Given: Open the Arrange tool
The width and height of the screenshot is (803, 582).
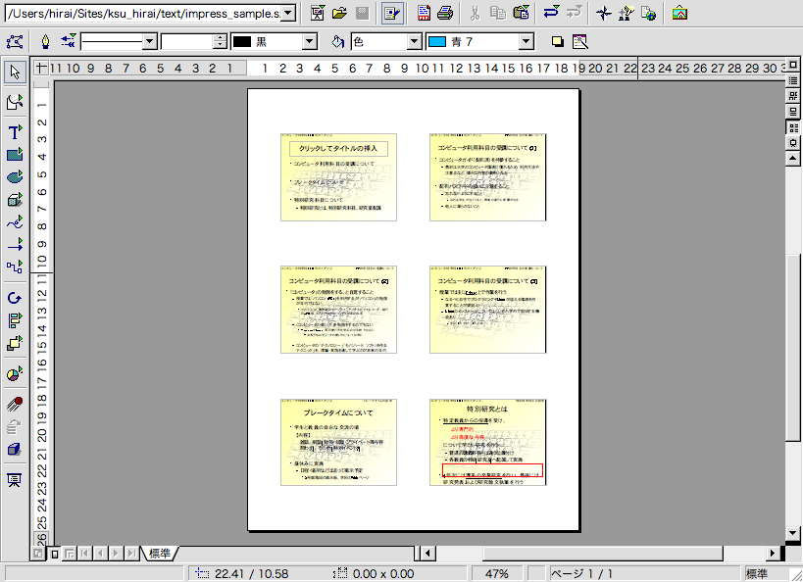Looking at the screenshot, I should [x=15, y=343].
